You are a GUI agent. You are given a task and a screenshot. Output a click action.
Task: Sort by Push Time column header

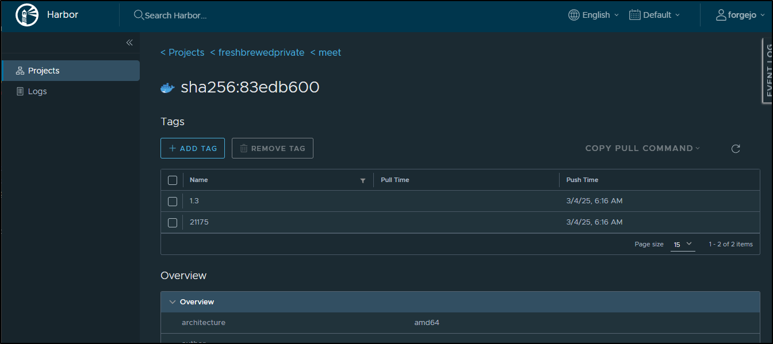[x=582, y=180]
